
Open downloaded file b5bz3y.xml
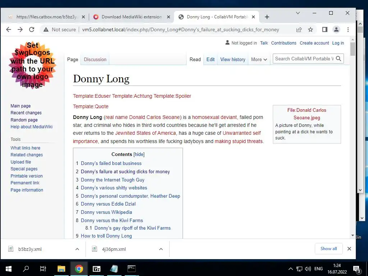30,249
